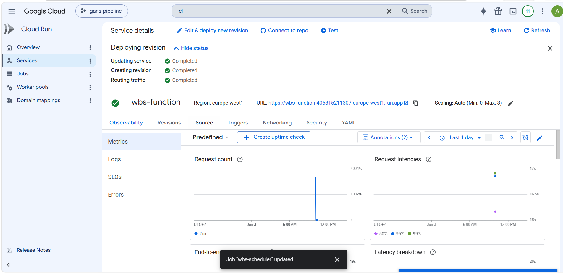The image size is (563, 273).
Task: Open Worker pools in sidebar
Action: pos(33,87)
